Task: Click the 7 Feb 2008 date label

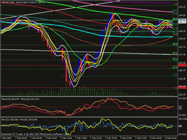Action: [x=6, y=138]
